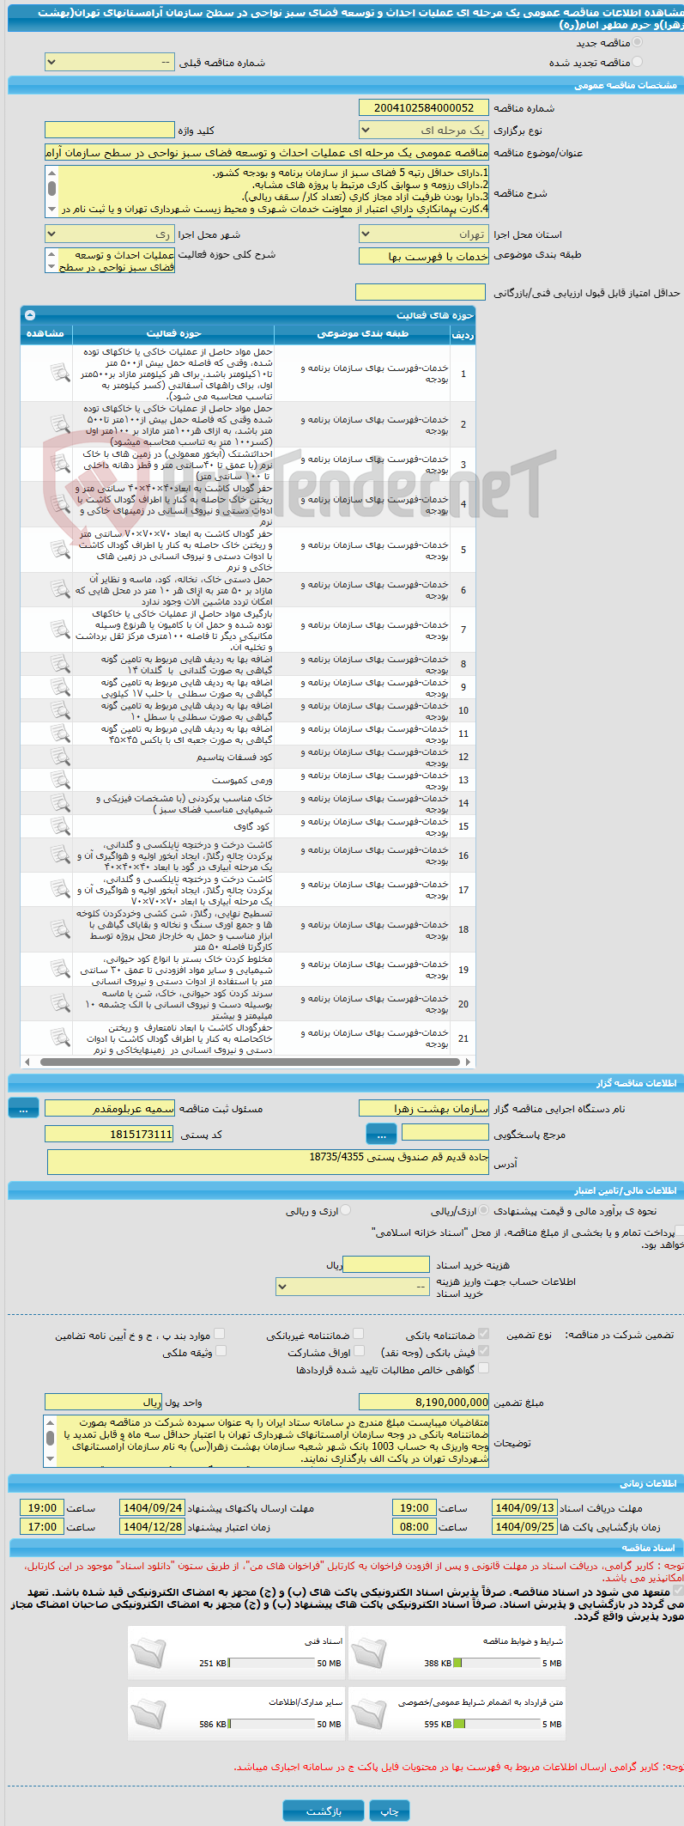Open the اسناد فنی documents folder
The height and width of the screenshot is (1826, 684).
148,1652
